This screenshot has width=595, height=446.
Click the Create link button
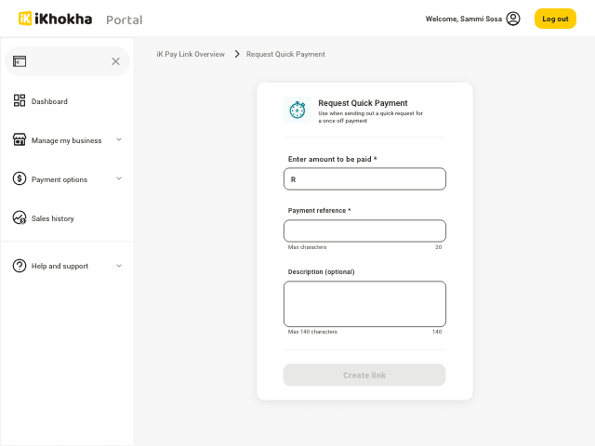[364, 375]
